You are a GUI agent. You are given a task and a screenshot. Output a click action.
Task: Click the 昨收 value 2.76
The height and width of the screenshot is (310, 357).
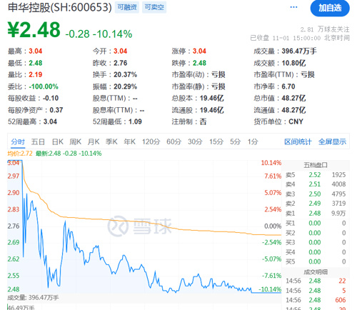120,63
